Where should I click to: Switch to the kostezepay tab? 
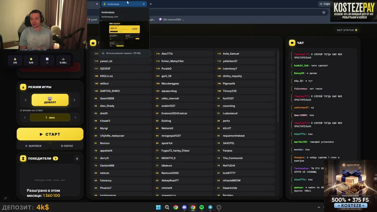point(124,4)
